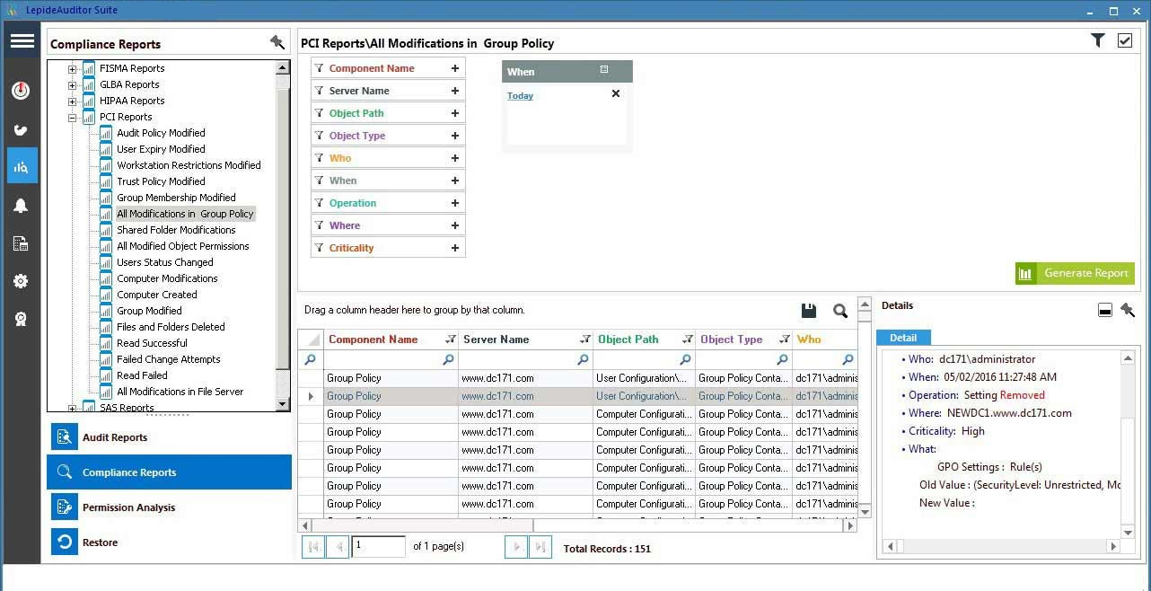Image resolution: width=1151 pixels, height=591 pixels.
Task: Open the radar dashboard sidebar icon
Action: coord(22,91)
